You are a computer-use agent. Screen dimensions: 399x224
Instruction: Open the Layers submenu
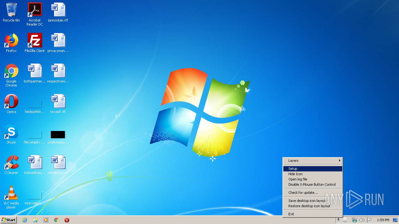click(313, 161)
